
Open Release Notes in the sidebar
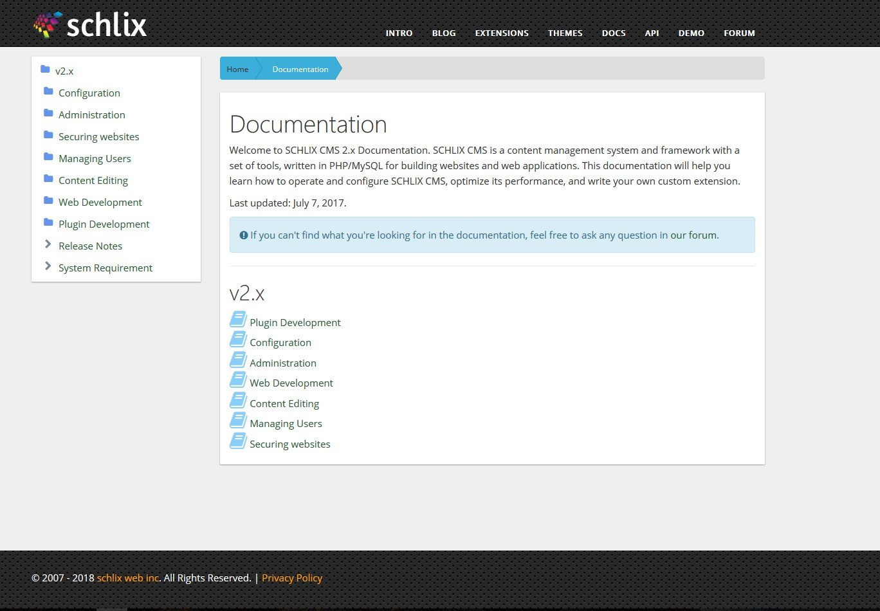(90, 246)
